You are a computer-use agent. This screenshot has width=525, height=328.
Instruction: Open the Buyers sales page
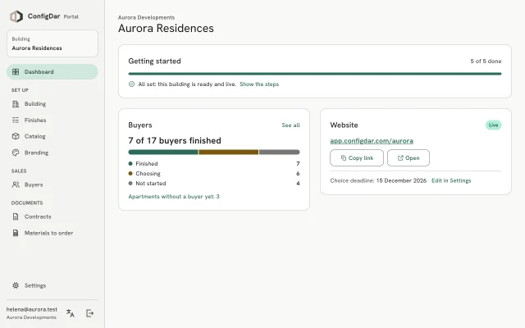click(x=52, y=184)
